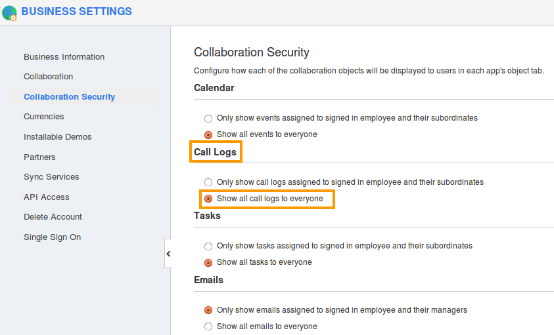Collapse the left sidebar panel arrow
This screenshot has width=554, height=335.
click(x=168, y=254)
